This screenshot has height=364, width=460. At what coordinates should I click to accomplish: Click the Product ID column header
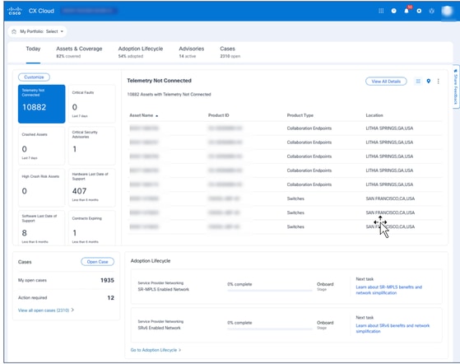(219, 115)
